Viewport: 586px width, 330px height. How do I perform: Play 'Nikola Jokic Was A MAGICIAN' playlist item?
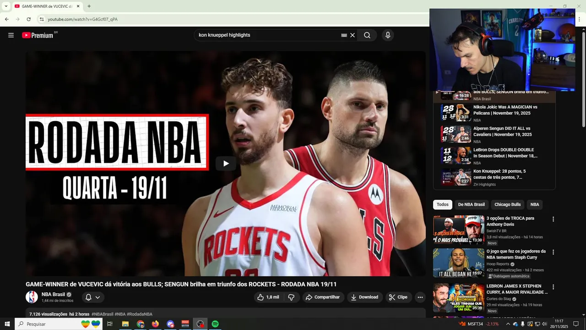(x=494, y=113)
